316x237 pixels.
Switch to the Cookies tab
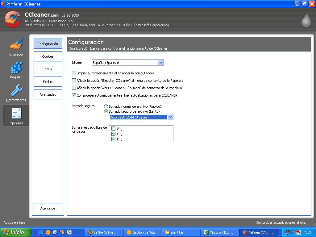pyautogui.click(x=48, y=56)
